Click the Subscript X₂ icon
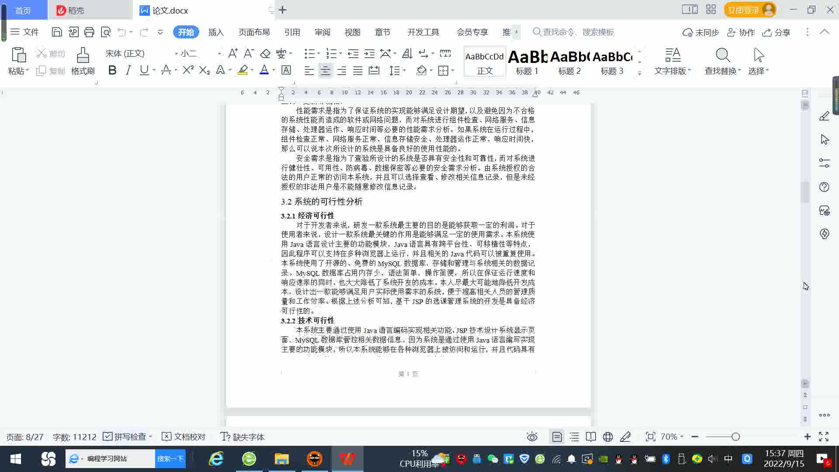839x472 pixels. click(205, 70)
